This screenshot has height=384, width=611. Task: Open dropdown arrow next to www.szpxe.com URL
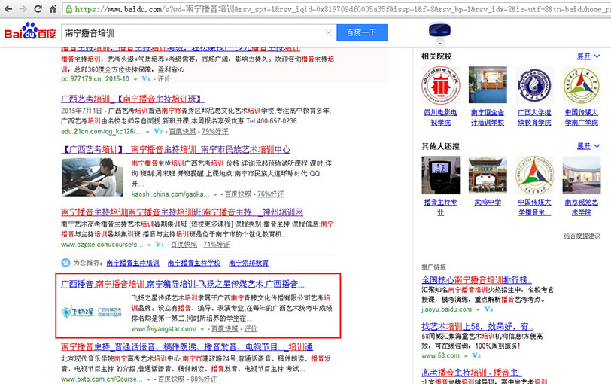click(x=149, y=245)
